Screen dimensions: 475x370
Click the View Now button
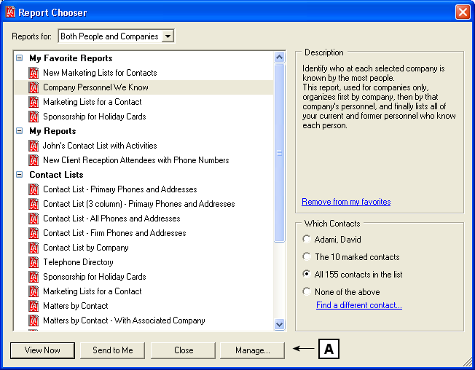(42, 350)
